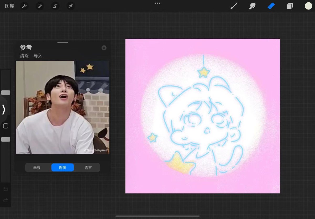The width and height of the screenshot is (315, 219).
Task: Return to the 图库 gallery
Action: tap(10, 6)
